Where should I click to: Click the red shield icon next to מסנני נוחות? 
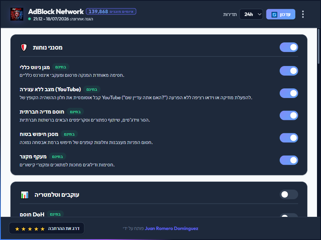pyautogui.click(x=24, y=48)
